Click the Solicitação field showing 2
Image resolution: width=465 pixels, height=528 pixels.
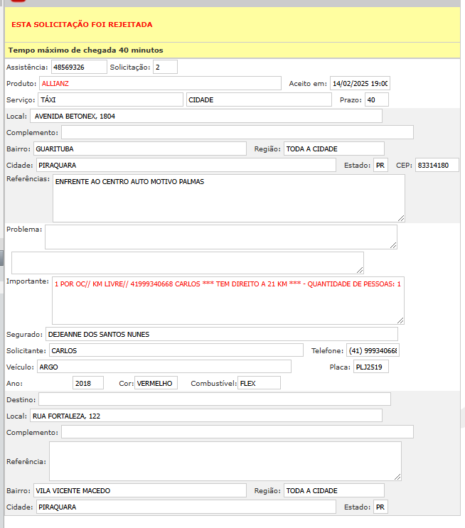(x=165, y=68)
